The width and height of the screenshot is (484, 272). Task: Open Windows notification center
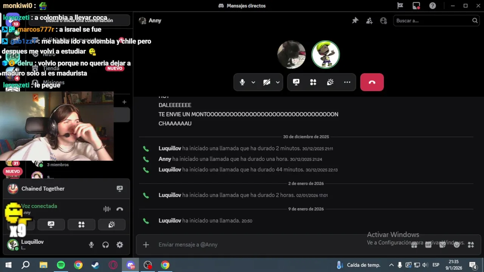[x=473, y=265]
